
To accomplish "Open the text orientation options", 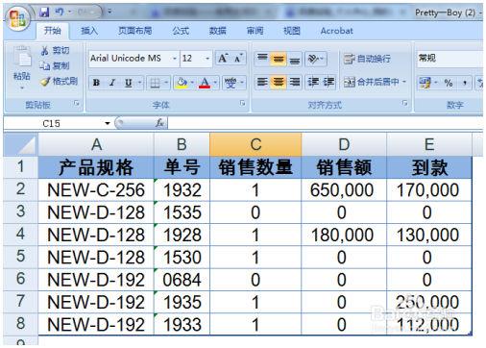I will pyautogui.click(x=315, y=59).
